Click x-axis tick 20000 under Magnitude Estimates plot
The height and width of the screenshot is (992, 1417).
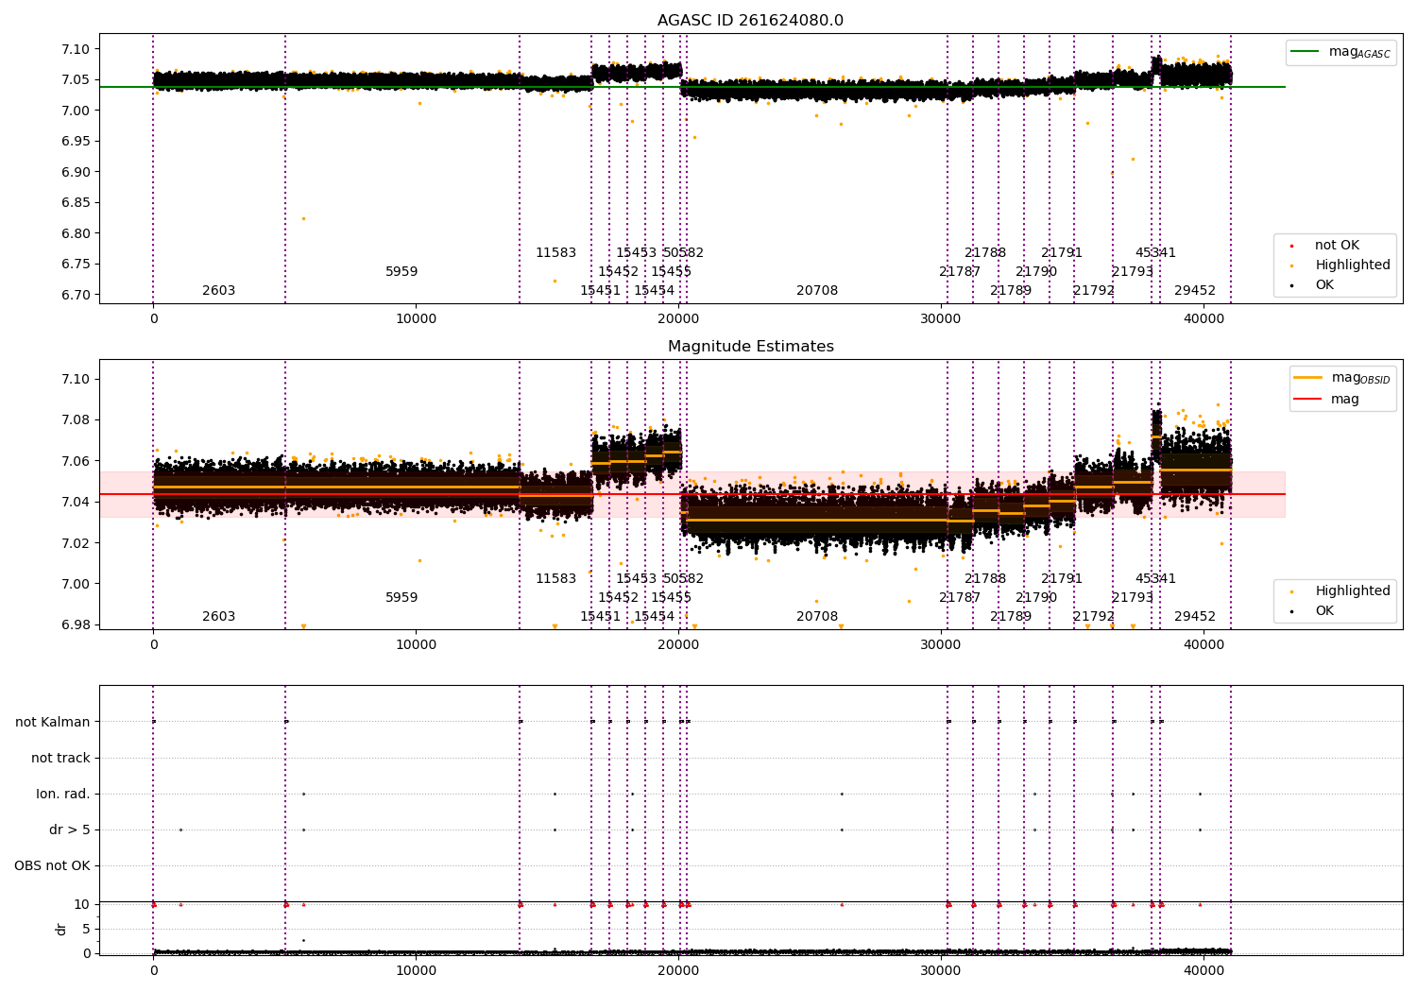coord(678,645)
